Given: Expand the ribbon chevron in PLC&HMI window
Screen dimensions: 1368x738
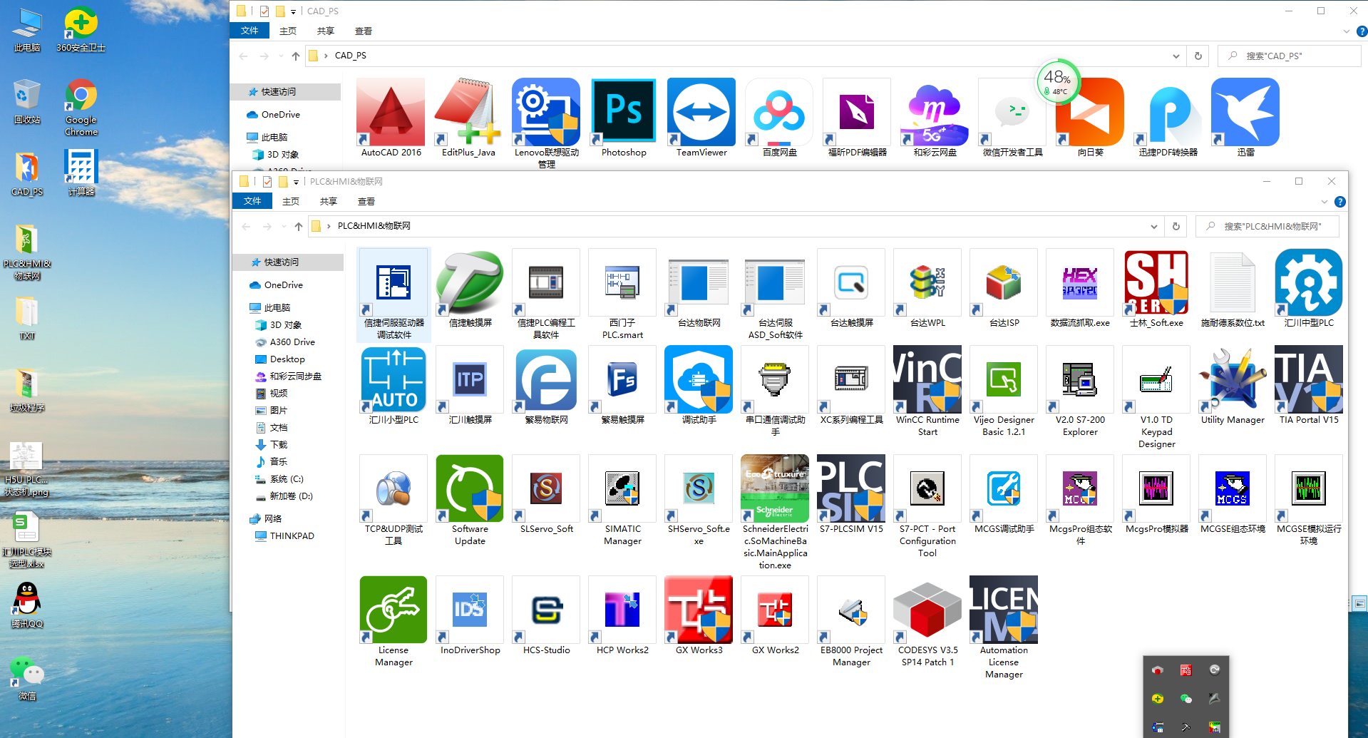Looking at the screenshot, I should point(1324,202).
